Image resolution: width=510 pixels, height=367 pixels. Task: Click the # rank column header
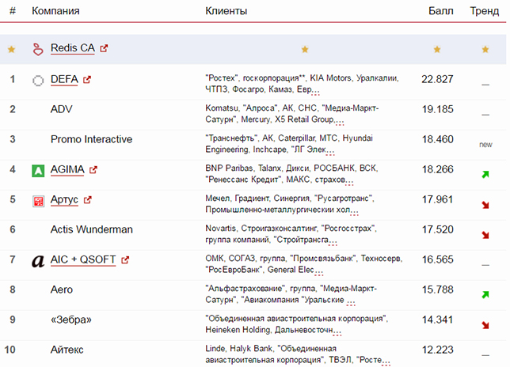pyautogui.click(x=13, y=11)
